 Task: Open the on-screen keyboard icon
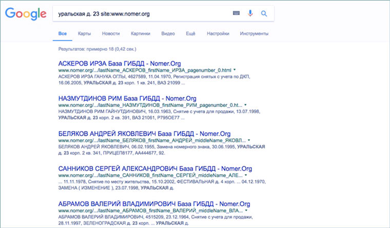(x=236, y=13)
